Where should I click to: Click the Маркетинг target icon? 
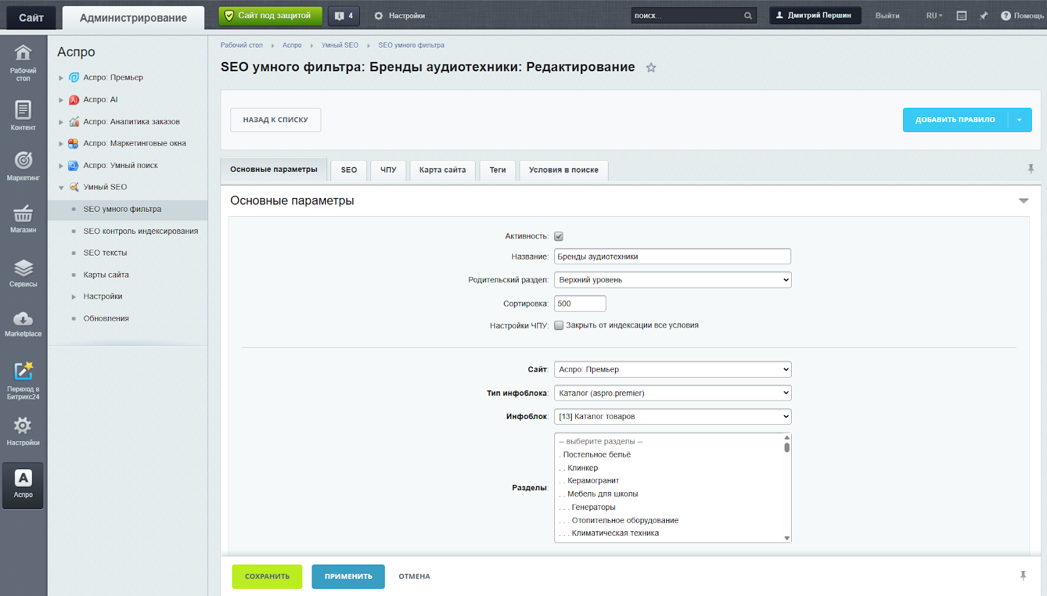coord(23,161)
